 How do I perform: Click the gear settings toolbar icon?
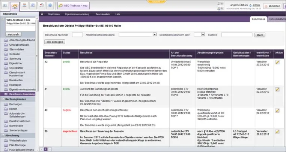(x=50, y=6)
